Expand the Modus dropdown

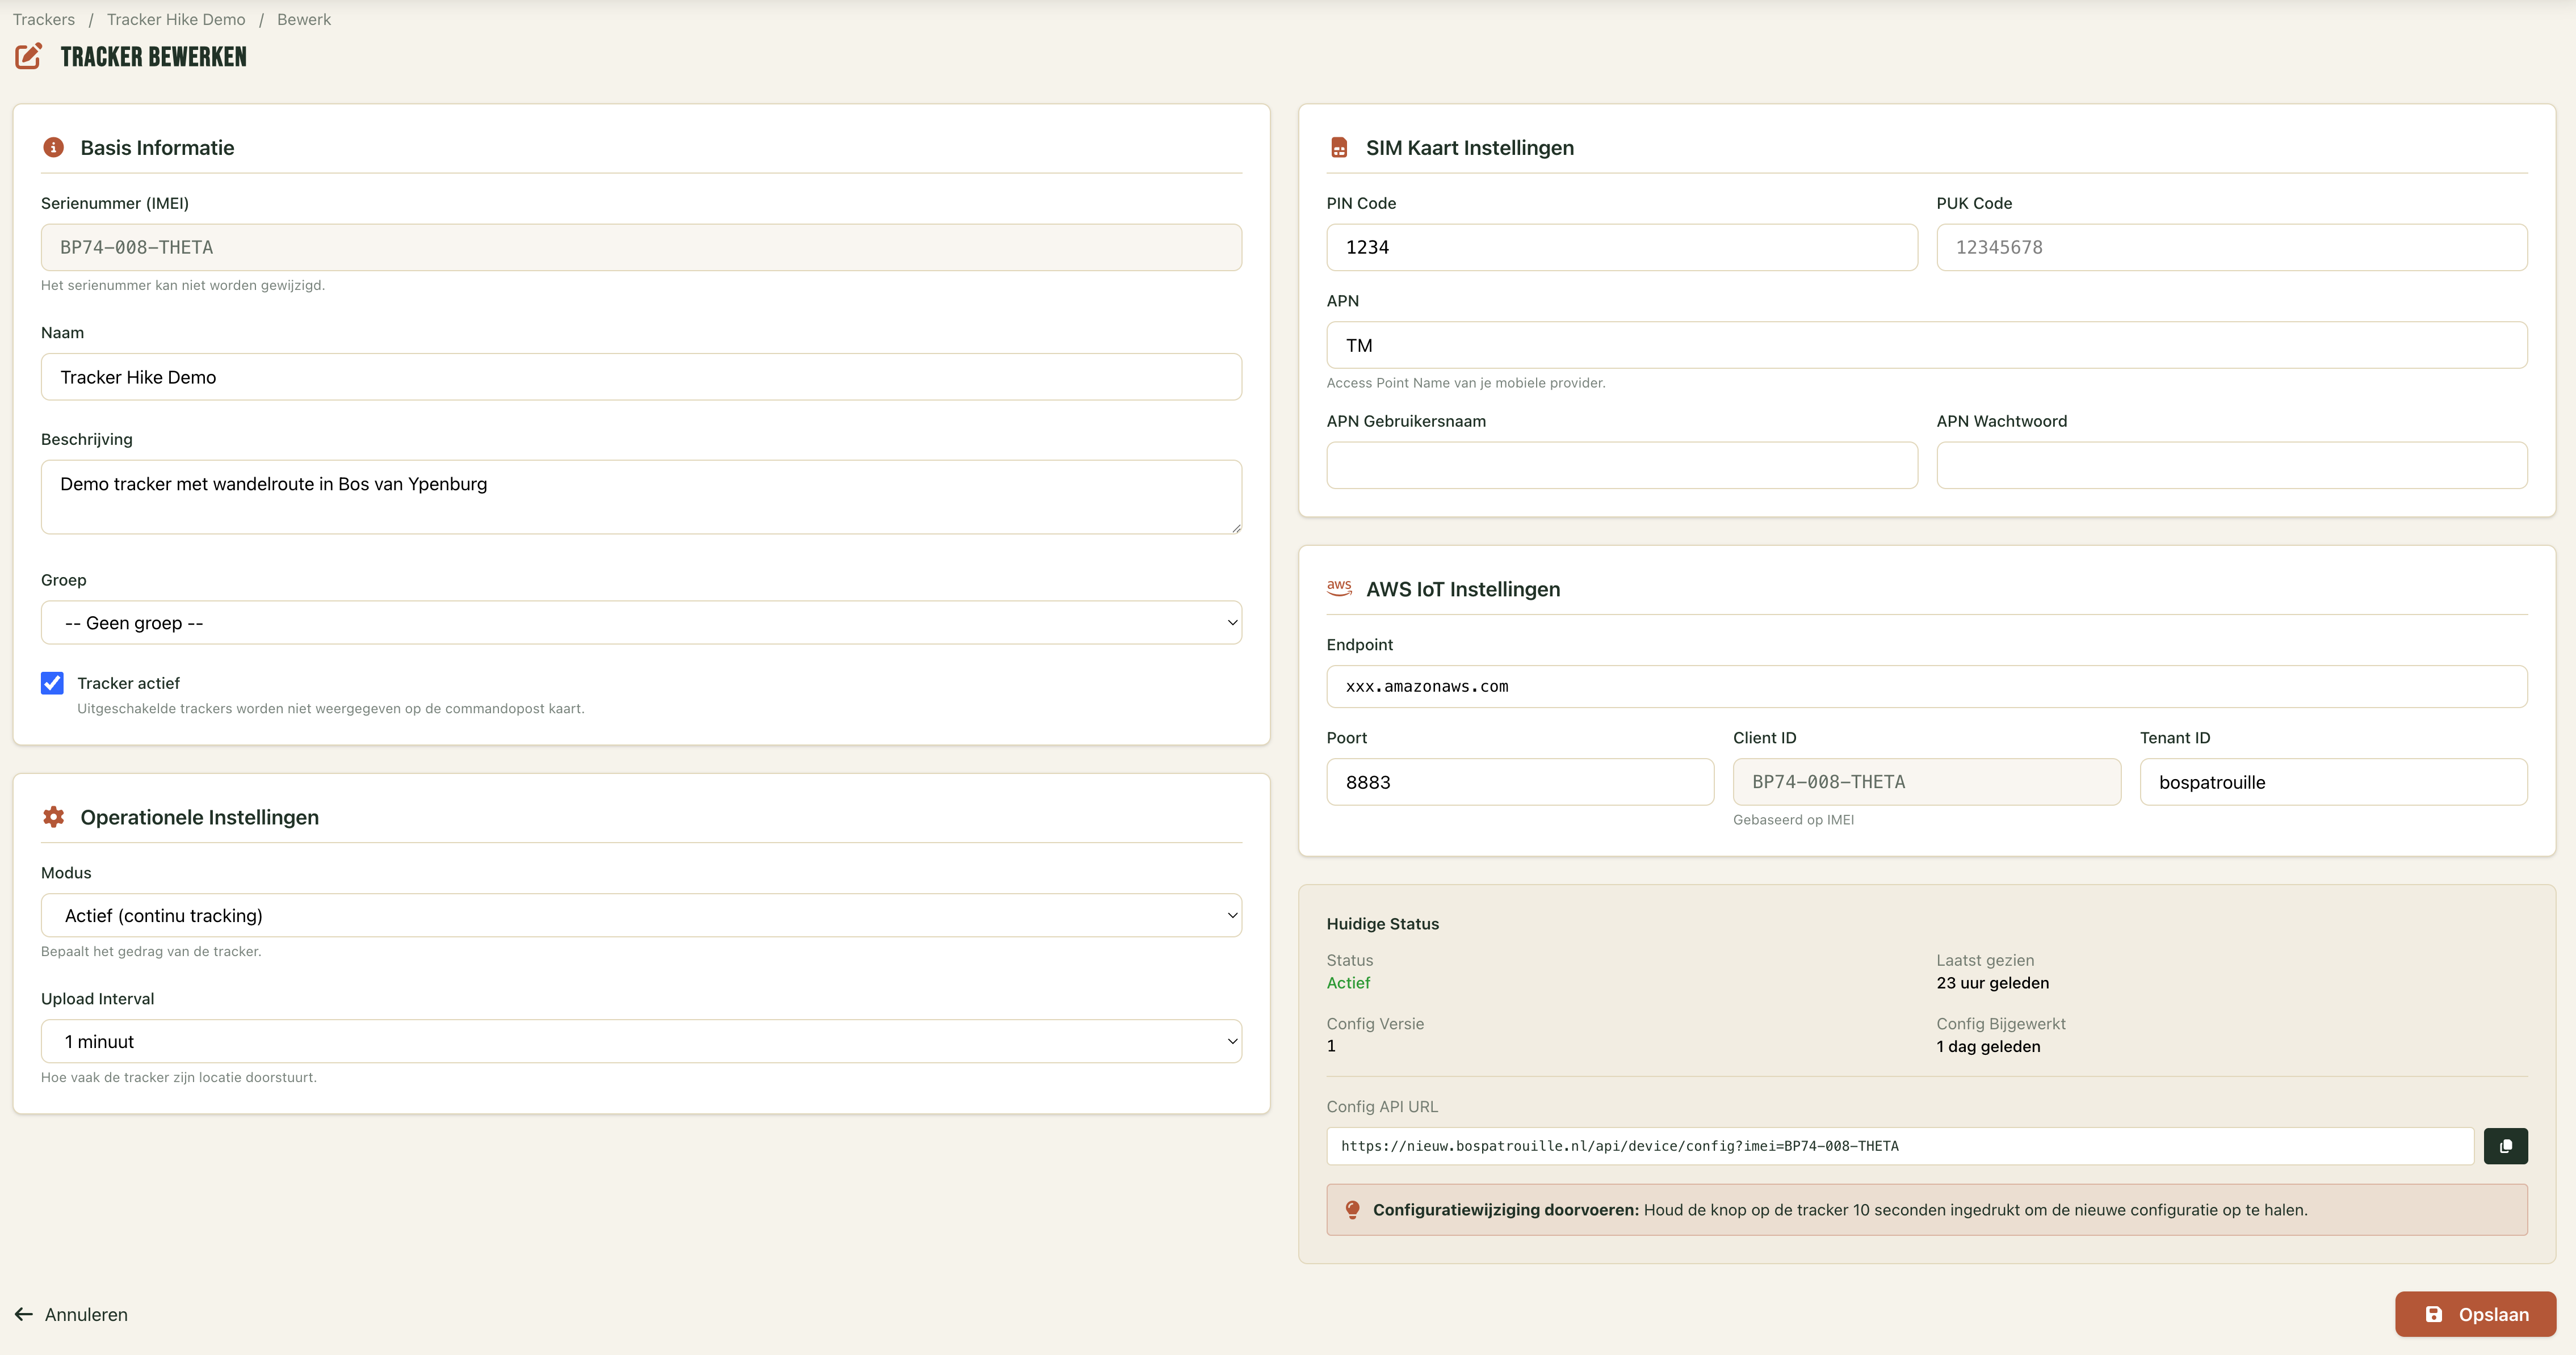(x=641, y=915)
